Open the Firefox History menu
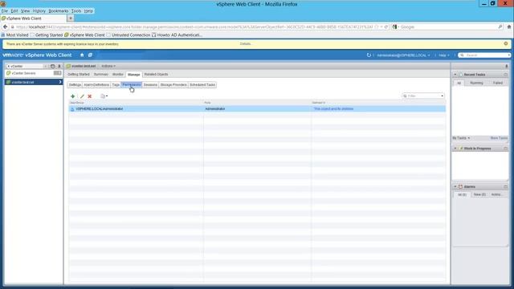The height and width of the screenshot is (289, 514). (x=39, y=10)
